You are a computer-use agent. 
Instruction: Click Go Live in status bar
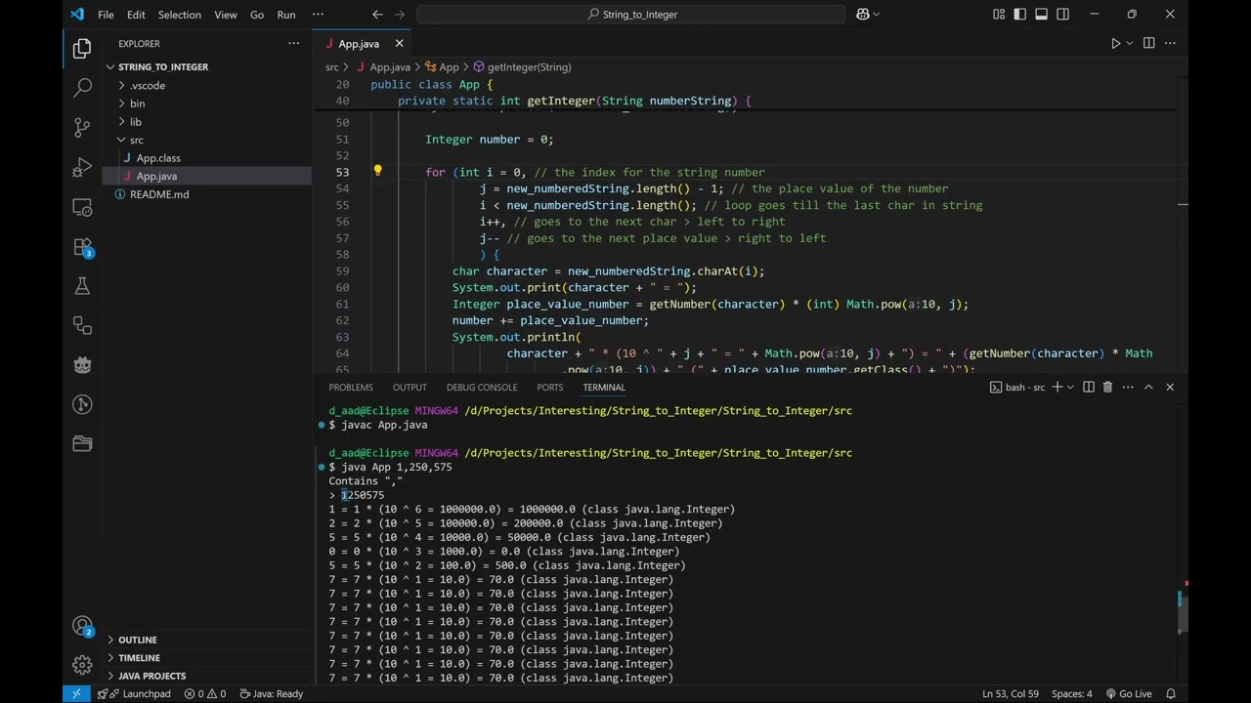(x=1129, y=693)
